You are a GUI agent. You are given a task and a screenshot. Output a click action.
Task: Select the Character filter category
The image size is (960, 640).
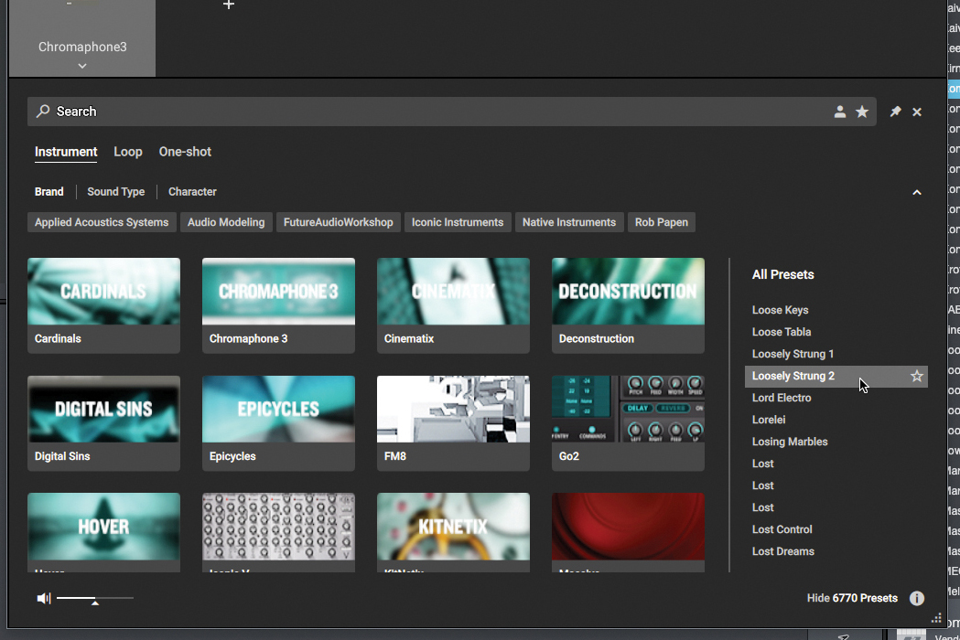[x=192, y=191]
